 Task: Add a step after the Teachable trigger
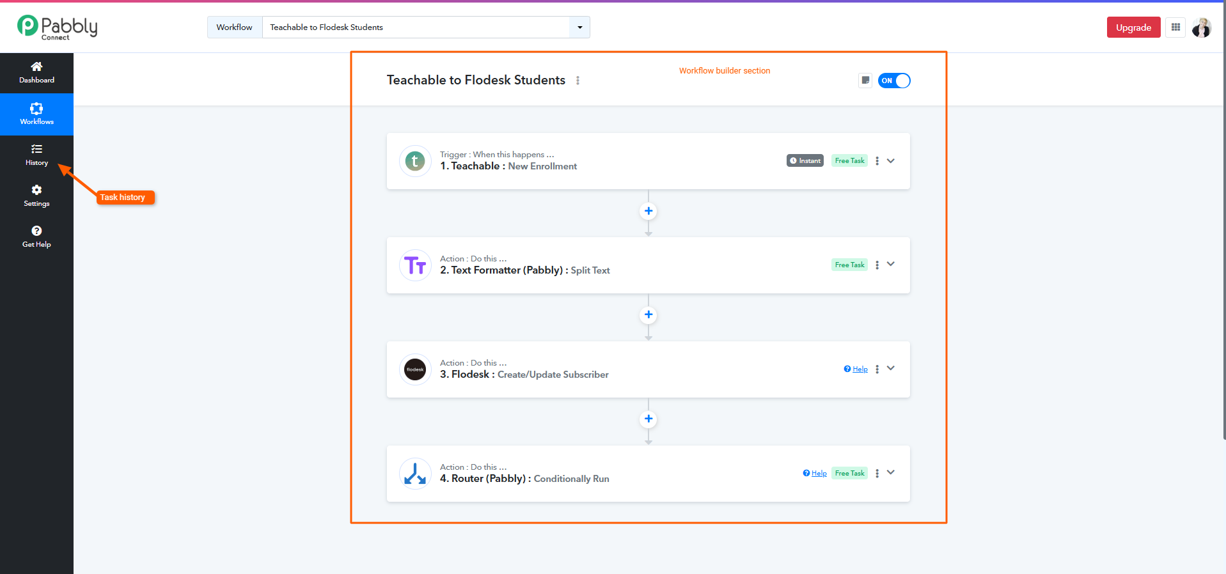[648, 211]
